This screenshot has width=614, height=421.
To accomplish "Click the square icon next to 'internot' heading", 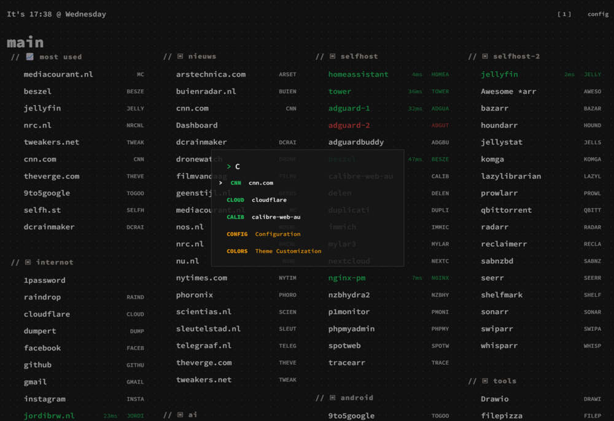I will tap(28, 262).
